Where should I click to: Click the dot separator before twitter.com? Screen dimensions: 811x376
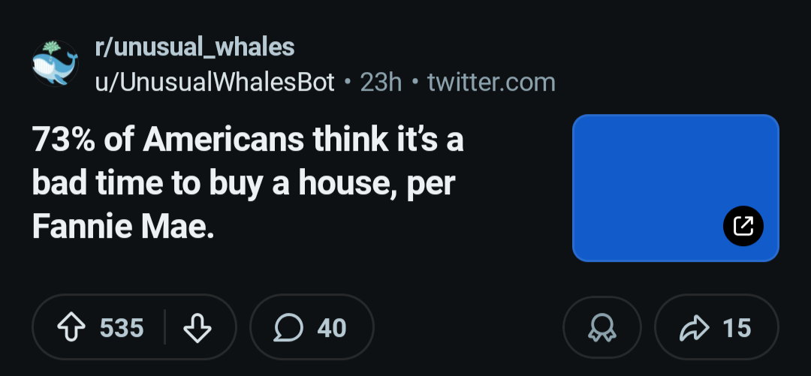(415, 82)
